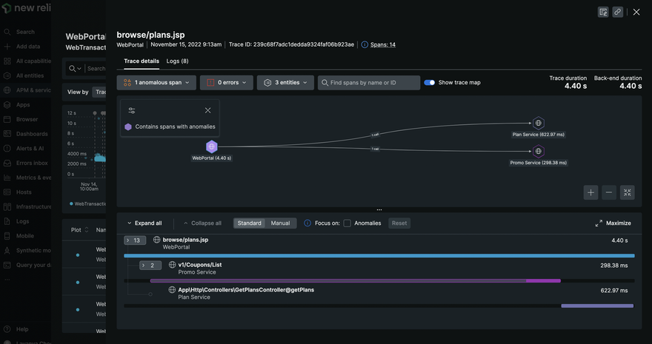
Task: Select the Promo Service node in map
Action: (x=539, y=151)
